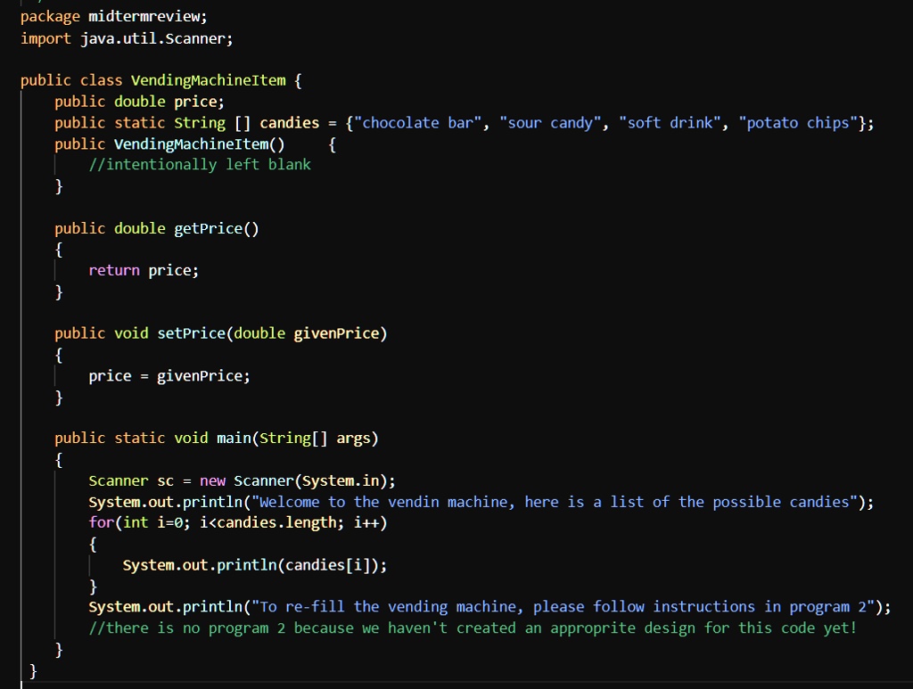Click the VendingMachineItem() constructor name

(x=199, y=144)
